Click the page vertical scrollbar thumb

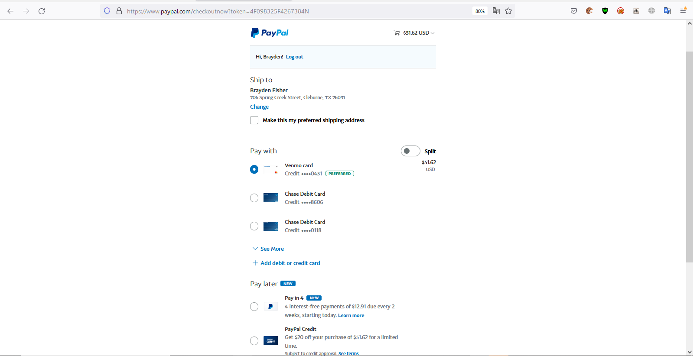coord(690,157)
